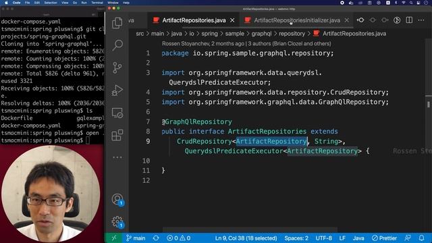Synchronize changes in status bar
Screen dimensions: 432x243
156,238
